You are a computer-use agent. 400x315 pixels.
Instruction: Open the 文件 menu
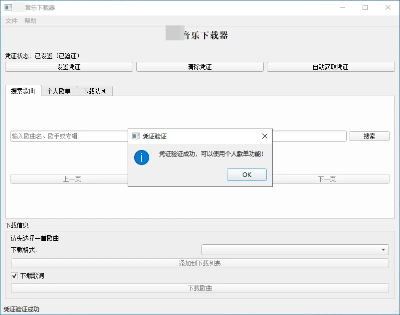(11, 21)
